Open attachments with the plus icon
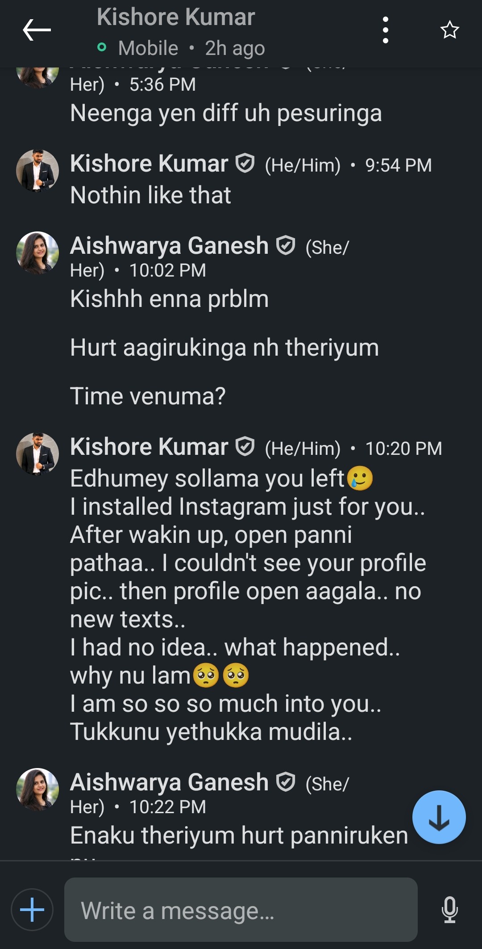This screenshot has height=949, width=482. (32, 910)
